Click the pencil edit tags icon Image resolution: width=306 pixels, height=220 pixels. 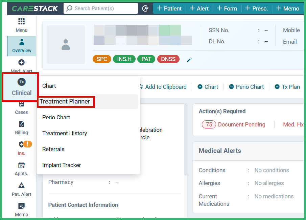189,60
